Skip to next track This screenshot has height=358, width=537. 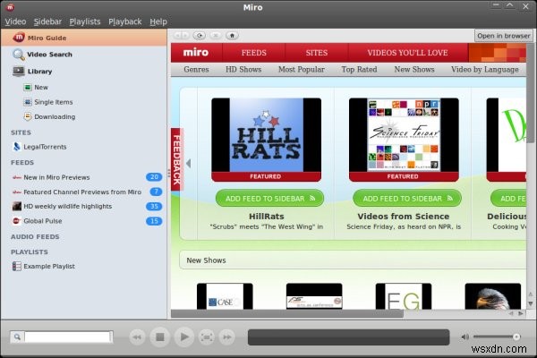pyautogui.click(x=227, y=337)
